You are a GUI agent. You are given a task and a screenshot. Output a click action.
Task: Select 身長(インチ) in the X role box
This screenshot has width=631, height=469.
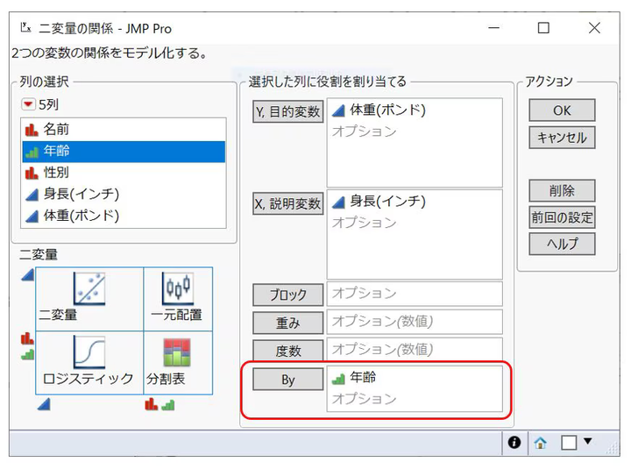(387, 202)
